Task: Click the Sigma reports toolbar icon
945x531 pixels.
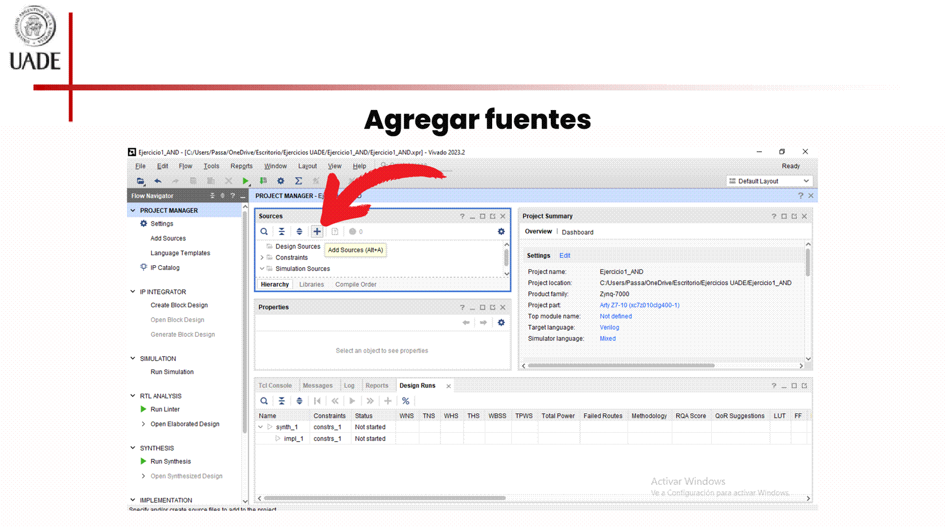Action: [298, 181]
